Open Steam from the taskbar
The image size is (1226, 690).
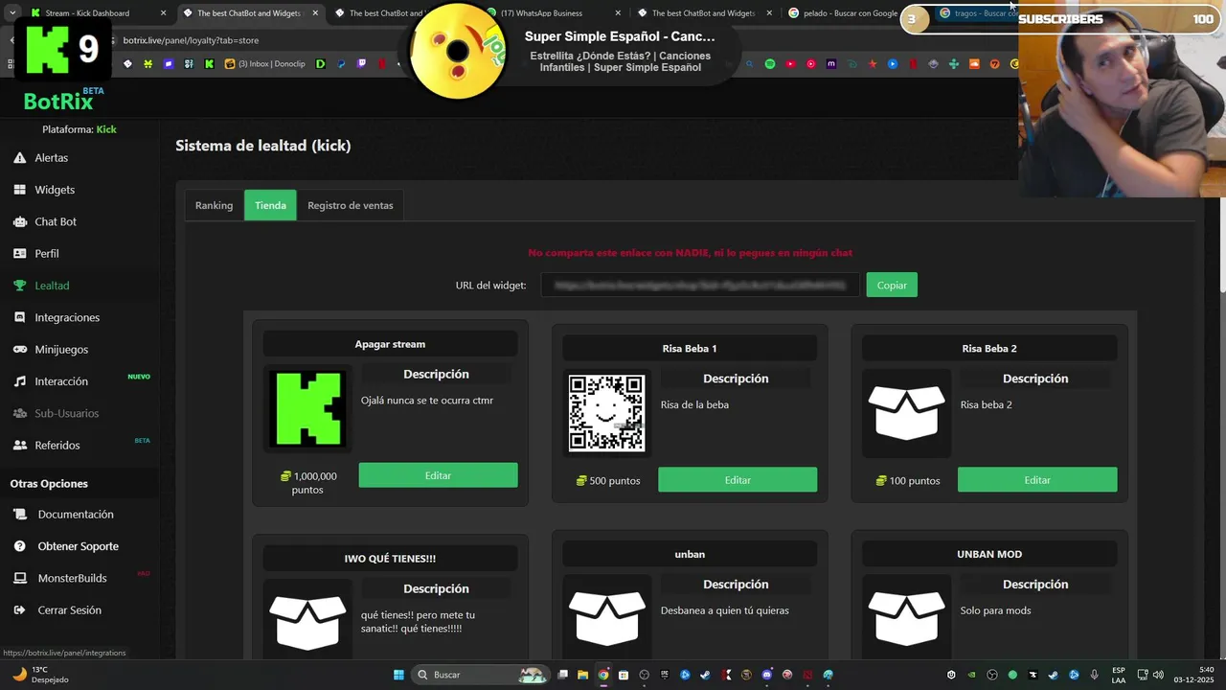(706, 675)
